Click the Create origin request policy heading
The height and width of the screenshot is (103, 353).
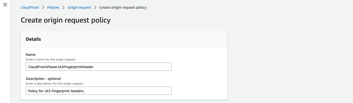[x=66, y=20]
